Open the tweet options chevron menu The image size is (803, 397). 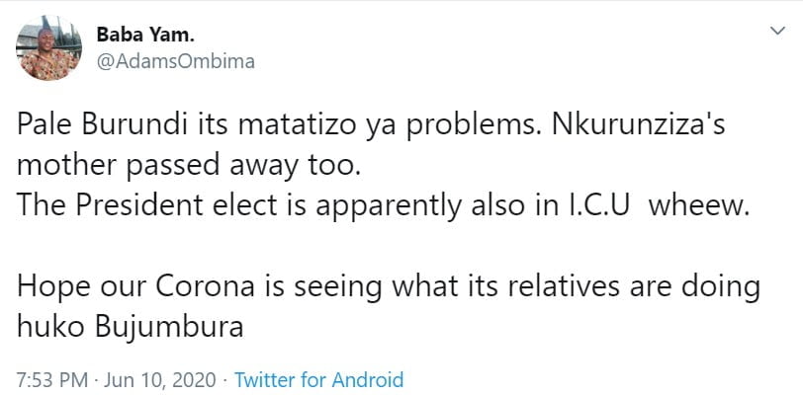(777, 33)
